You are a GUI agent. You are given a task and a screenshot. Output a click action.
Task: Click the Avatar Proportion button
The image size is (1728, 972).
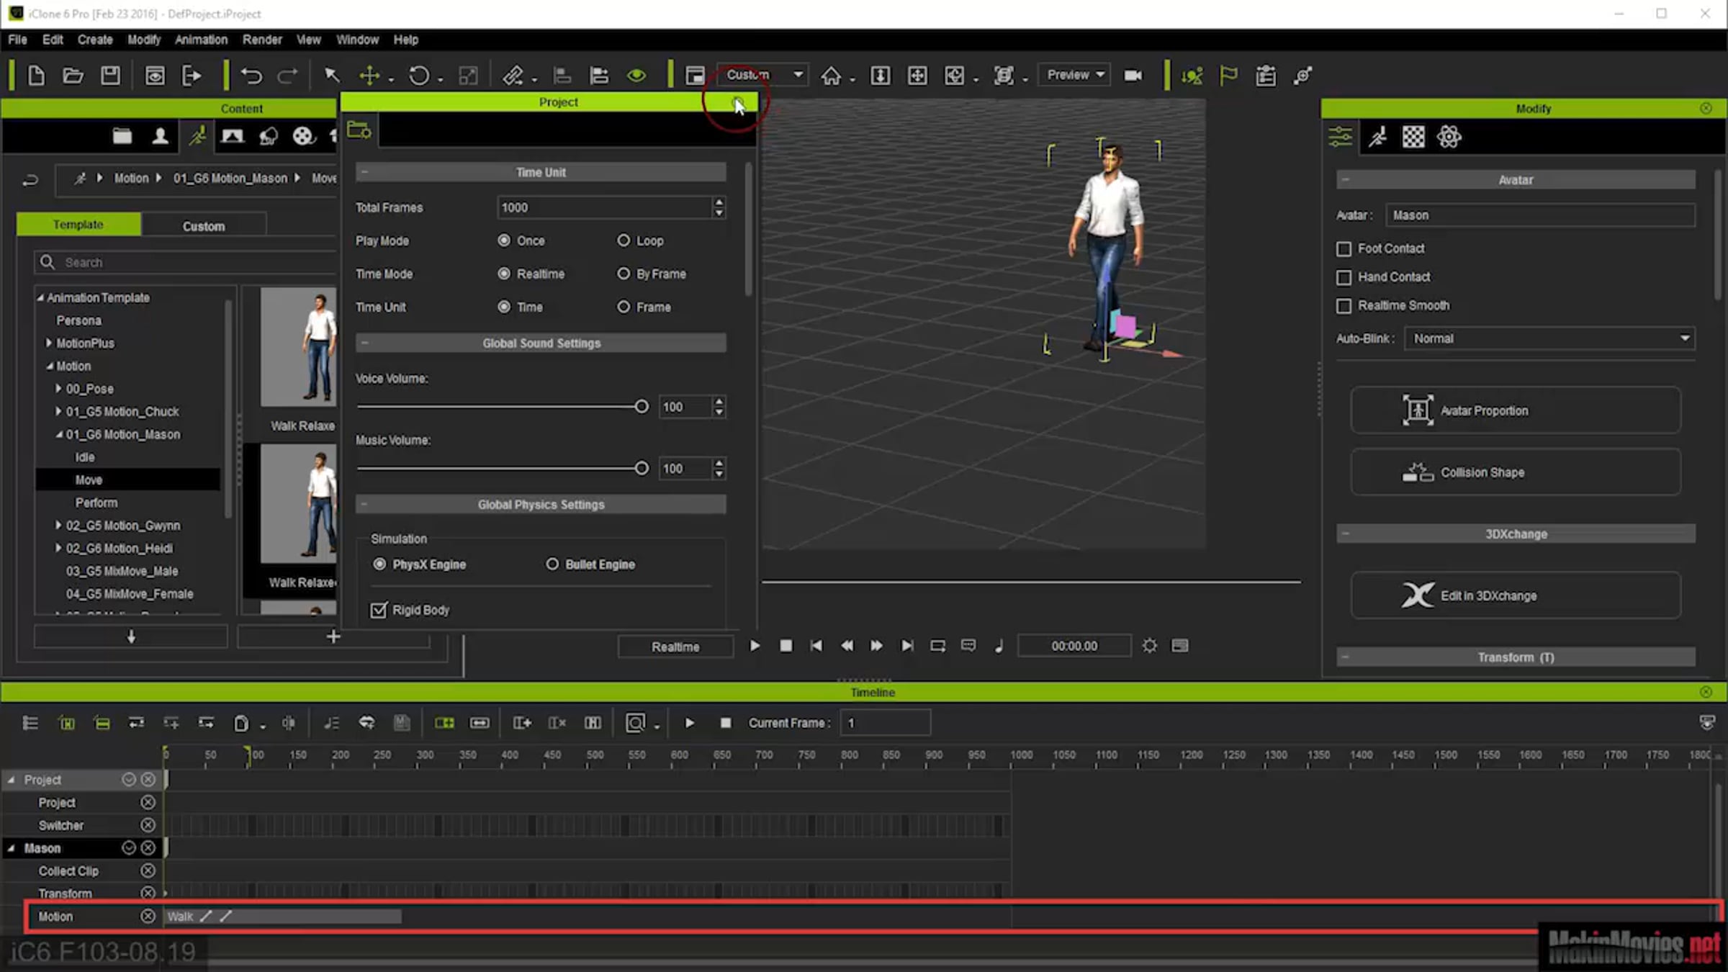coord(1516,410)
